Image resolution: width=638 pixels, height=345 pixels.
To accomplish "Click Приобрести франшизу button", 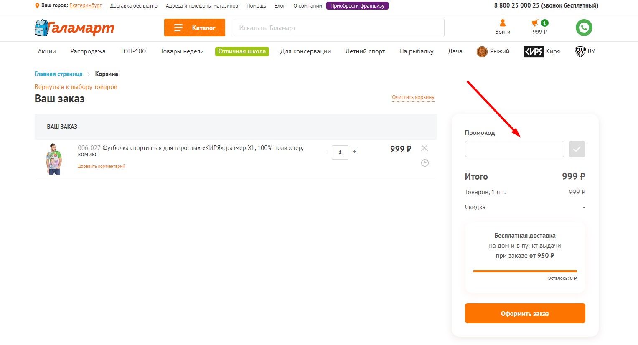I will tap(357, 6).
